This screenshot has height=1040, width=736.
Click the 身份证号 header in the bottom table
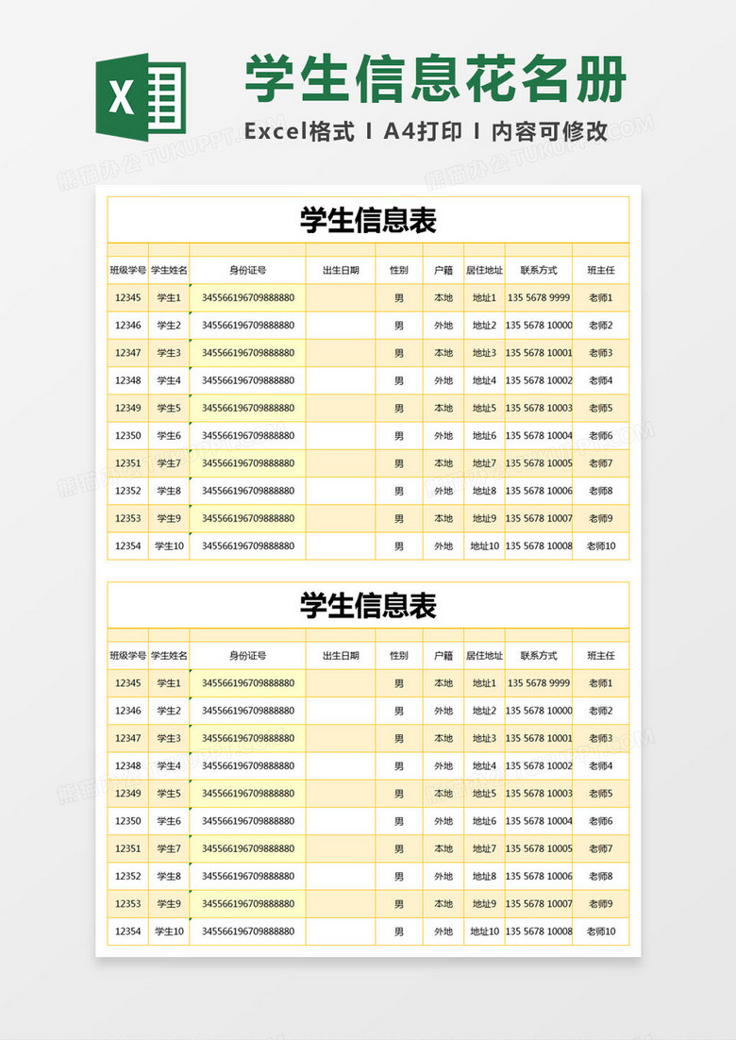248,655
